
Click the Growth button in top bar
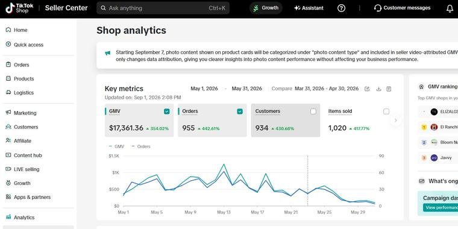(x=266, y=8)
